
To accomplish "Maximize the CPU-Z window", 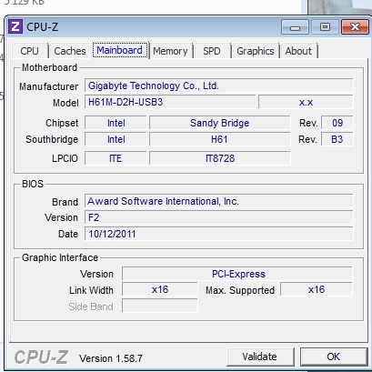I will (x=325, y=27).
